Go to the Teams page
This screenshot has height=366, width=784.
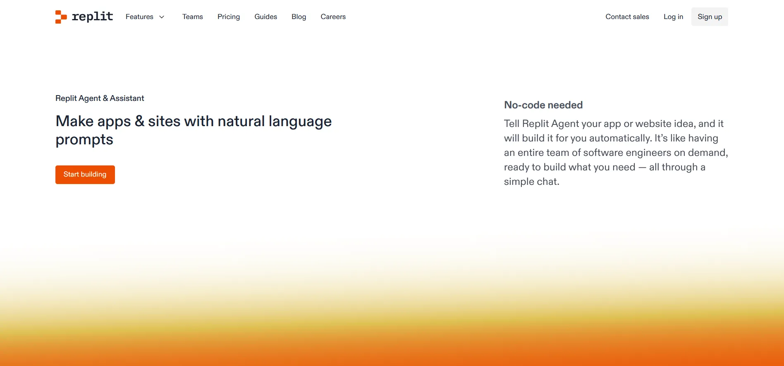coord(193,17)
